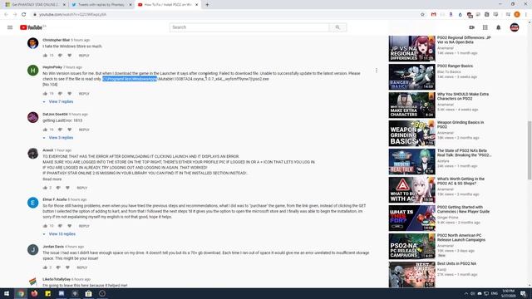Open the three-dot menu on HeyImPinky's comment

377,71
